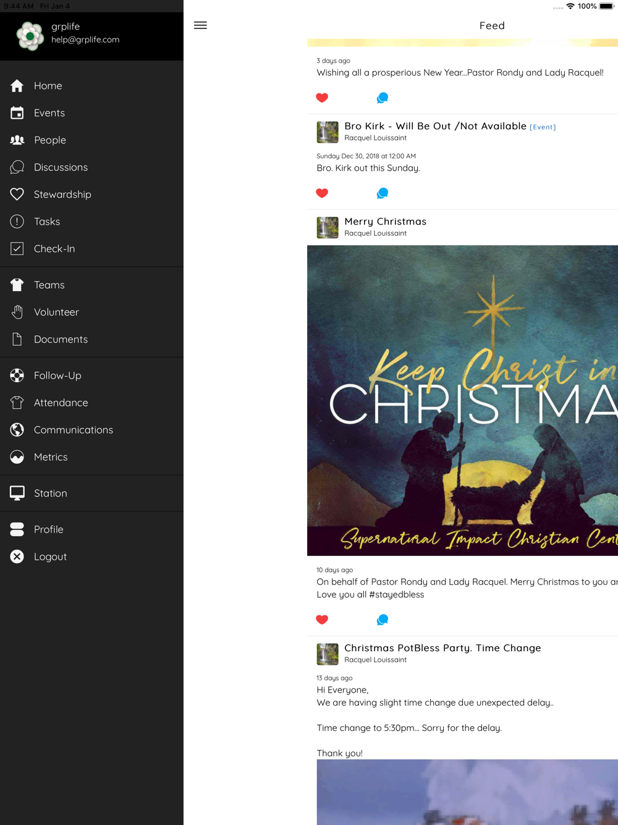The image size is (618, 825).
Task: Click the Discussions speech bubble icon
Action: pos(17,167)
